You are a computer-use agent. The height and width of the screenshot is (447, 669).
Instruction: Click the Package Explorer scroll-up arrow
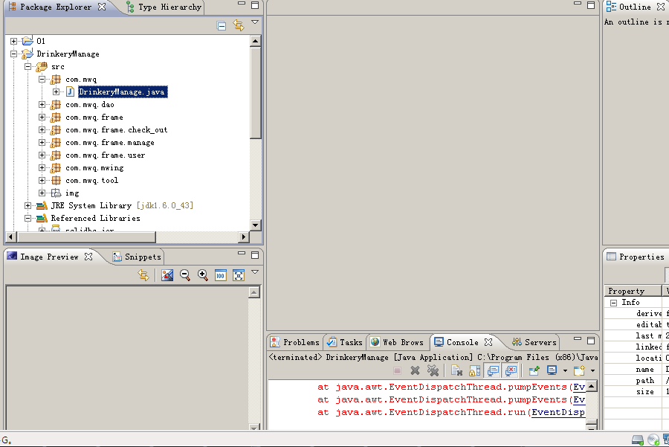point(255,41)
